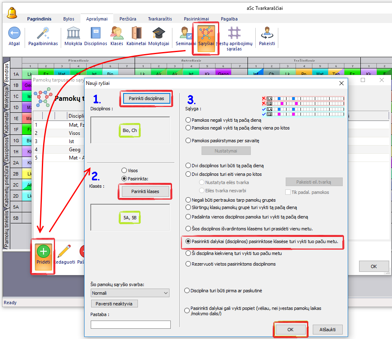Click the Pastaba note input field
The height and width of the screenshot is (339, 392).
131,325
